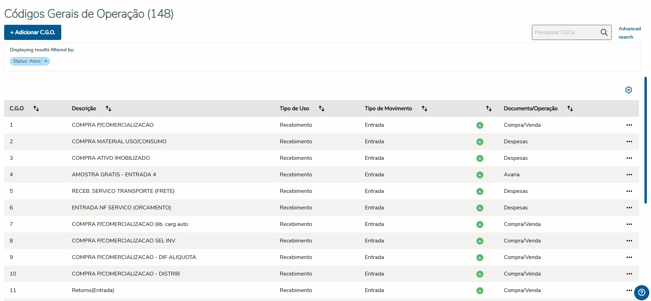The width and height of the screenshot is (651, 301).
Task: Click the magnifier search icon
Action: tap(604, 32)
